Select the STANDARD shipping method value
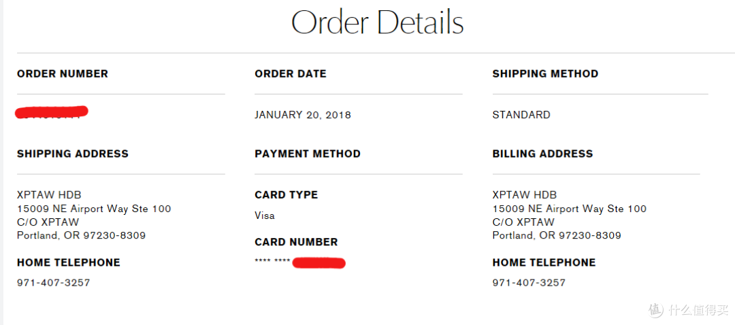The image size is (735, 325). (x=521, y=115)
